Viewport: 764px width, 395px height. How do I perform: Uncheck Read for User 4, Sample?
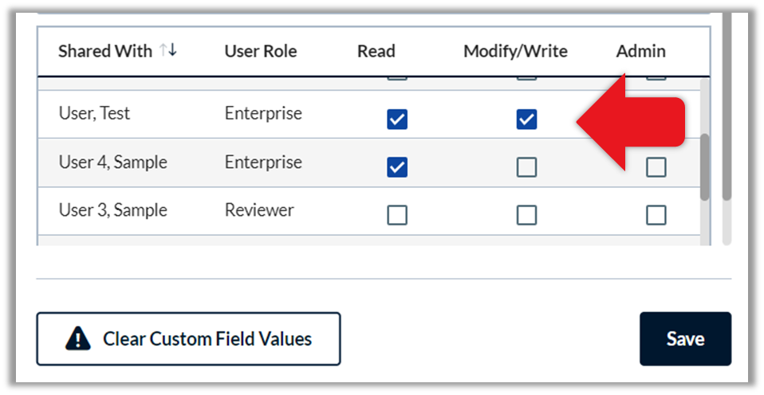397,167
